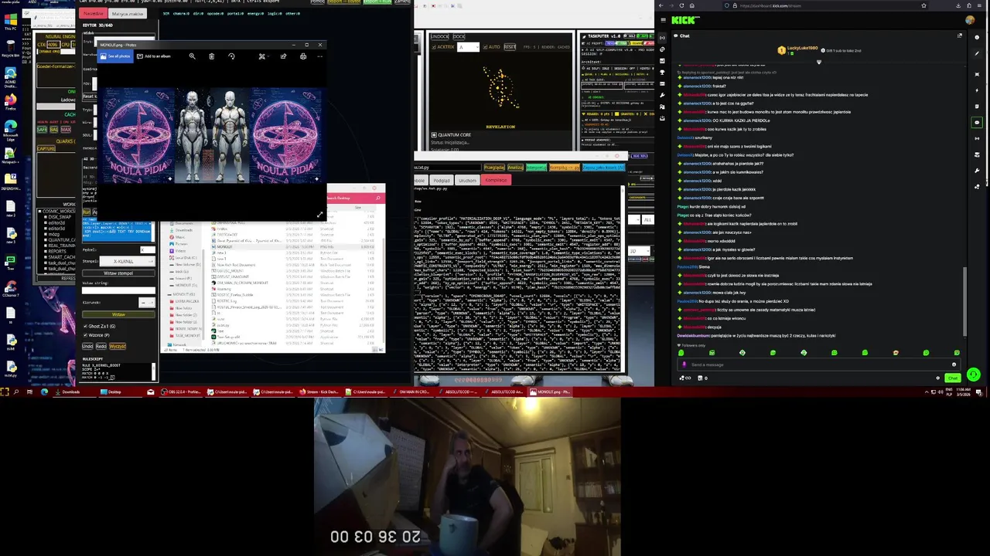Toggle the ACKTRIX checkbox
The width and height of the screenshot is (990, 556).
pos(434,47)
